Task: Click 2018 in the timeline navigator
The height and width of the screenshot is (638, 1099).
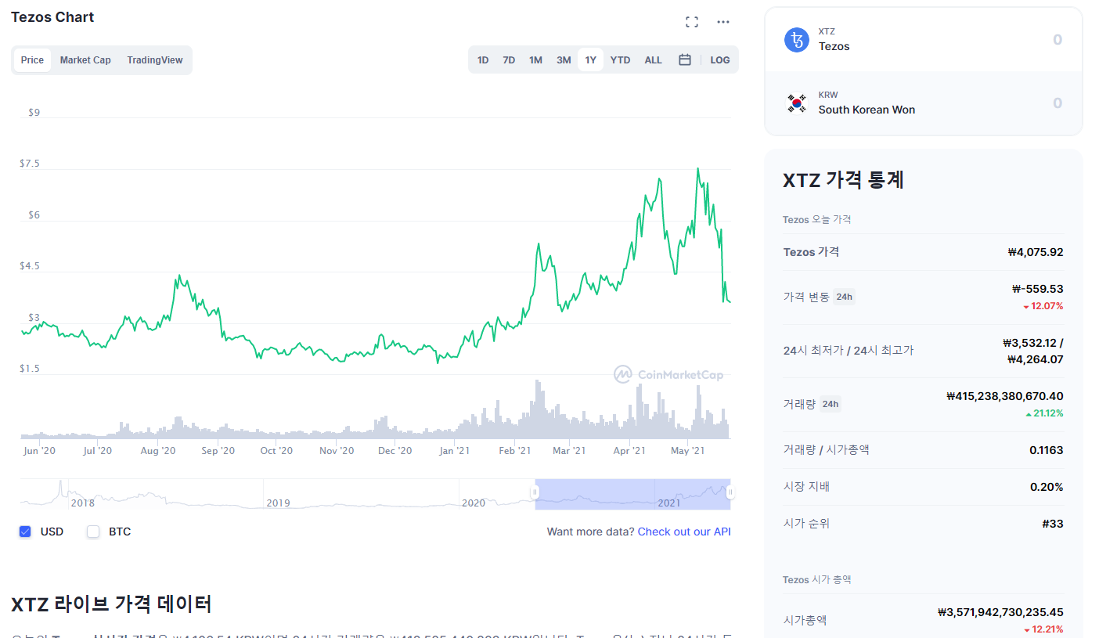Action: coord(82,503)
